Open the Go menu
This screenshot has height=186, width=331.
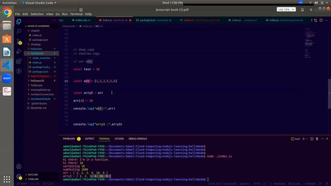57,14
